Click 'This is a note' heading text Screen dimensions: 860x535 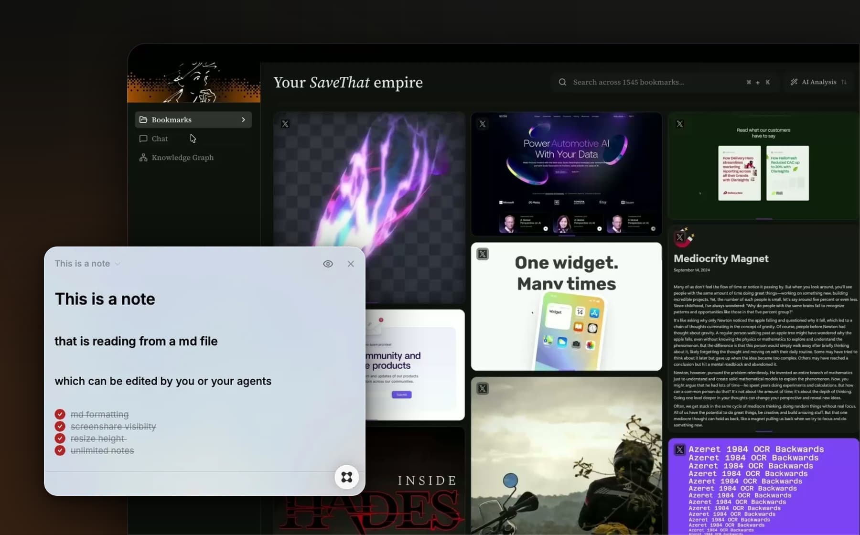pos(105,299)
